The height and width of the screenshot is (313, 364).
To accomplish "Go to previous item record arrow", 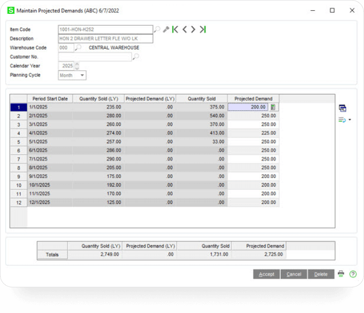I will point(185,29).
